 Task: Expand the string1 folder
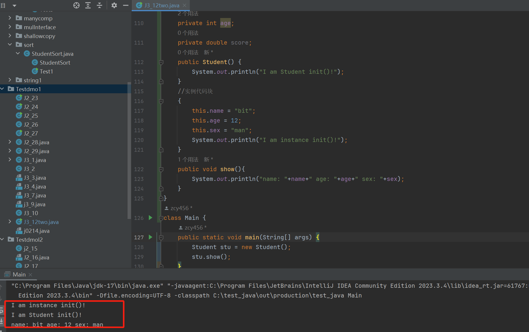click(10, 80)
